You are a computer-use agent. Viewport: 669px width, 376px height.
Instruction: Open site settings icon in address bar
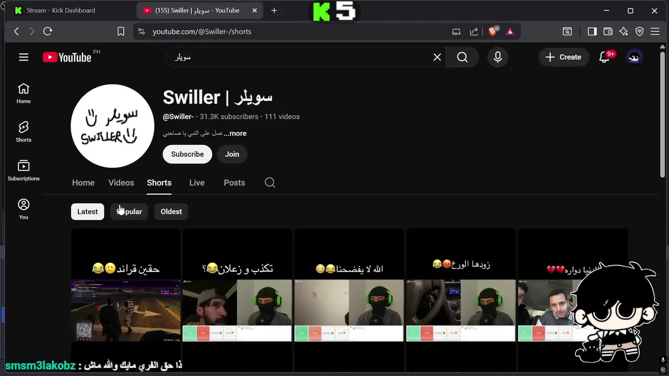141,31
